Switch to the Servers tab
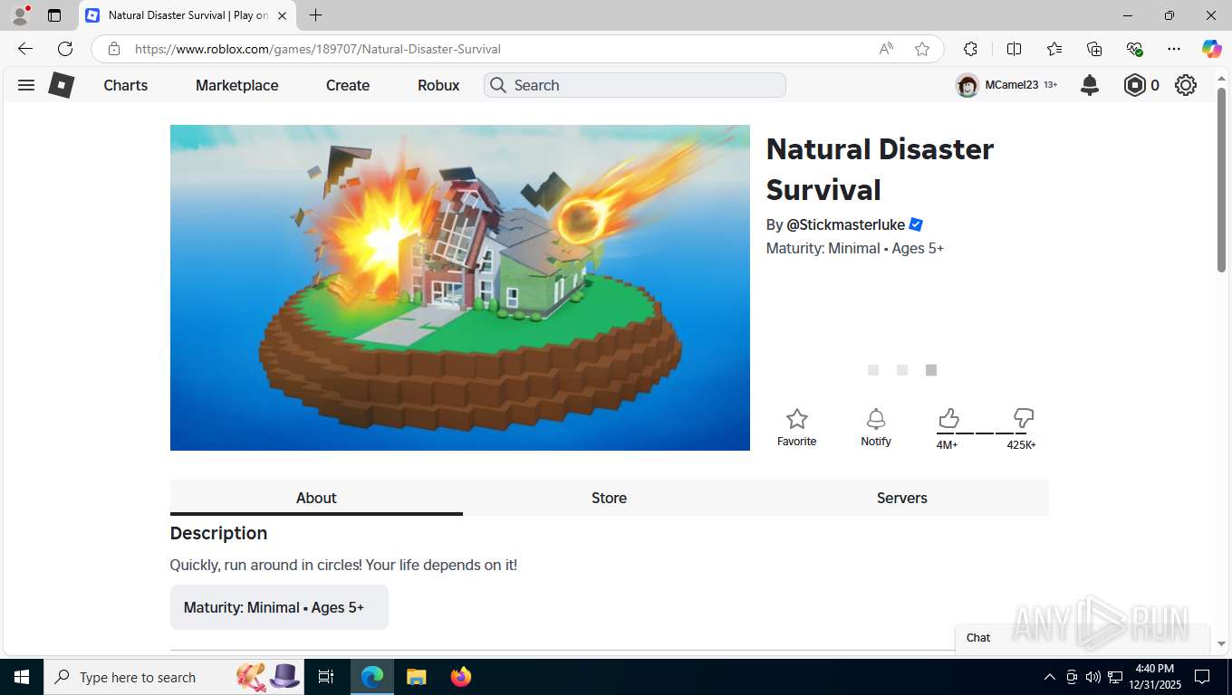The image size is (1232, 695). (902, 498)
